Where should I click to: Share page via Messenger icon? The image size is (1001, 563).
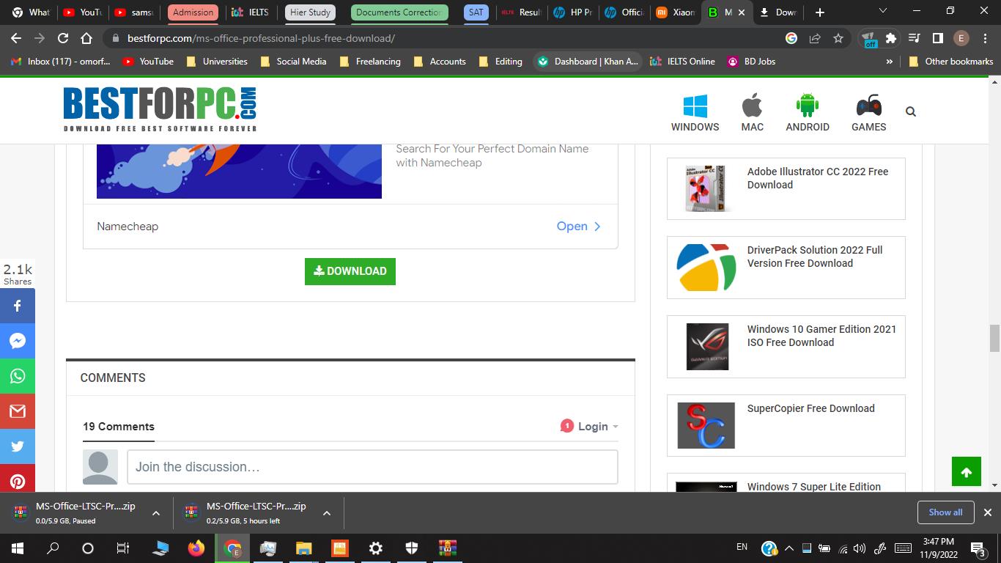click(x=18, y=341)
